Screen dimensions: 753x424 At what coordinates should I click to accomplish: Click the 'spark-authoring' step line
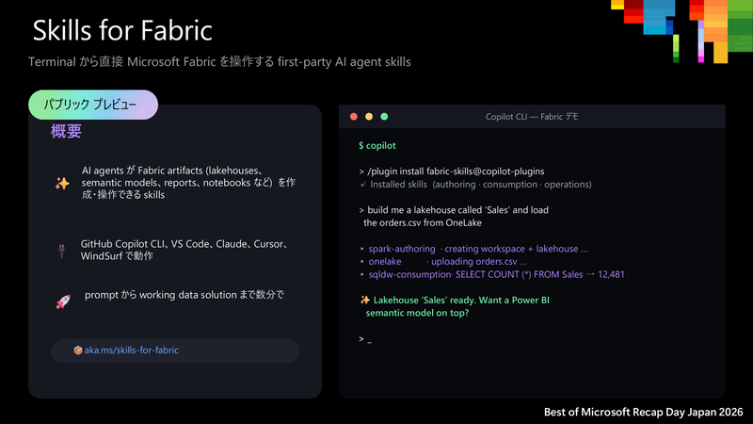(x=474, y=249)
